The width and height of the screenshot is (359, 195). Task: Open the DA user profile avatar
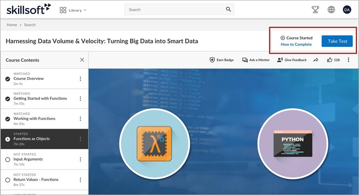tap(347, 10)
